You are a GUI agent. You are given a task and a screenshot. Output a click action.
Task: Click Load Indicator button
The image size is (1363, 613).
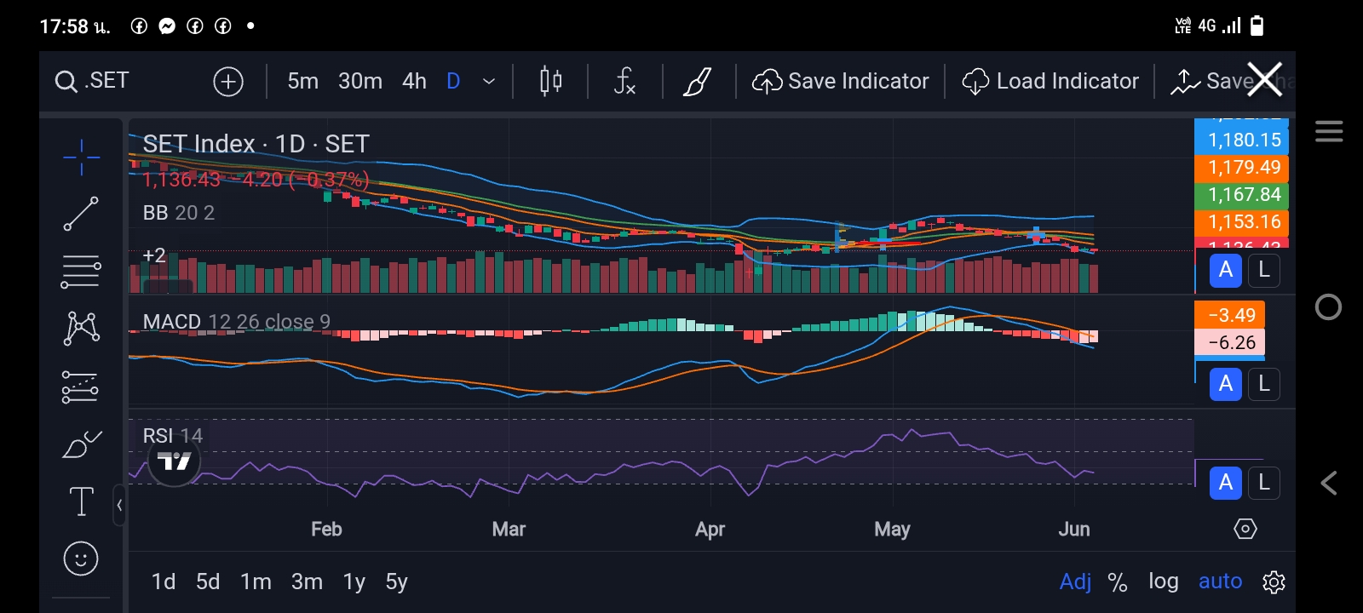point(1050,82)
